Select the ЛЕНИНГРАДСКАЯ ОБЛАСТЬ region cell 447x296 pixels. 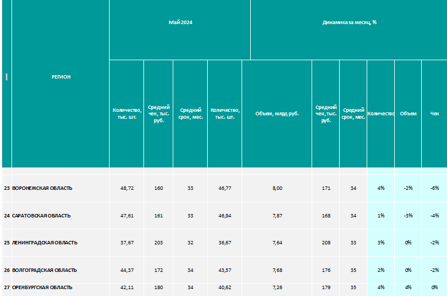click(60, 243)
